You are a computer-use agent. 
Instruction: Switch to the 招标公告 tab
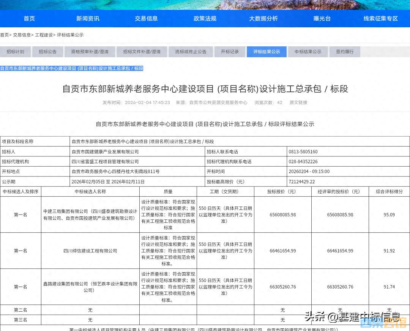click(x=48, y=52)
